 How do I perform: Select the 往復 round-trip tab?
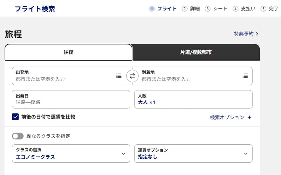click(x=68, y=52)
